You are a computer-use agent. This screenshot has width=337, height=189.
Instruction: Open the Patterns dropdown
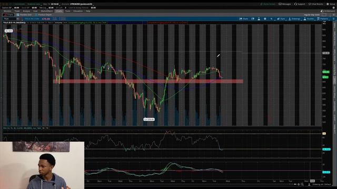pyautogui.click(x=323, y=19)
